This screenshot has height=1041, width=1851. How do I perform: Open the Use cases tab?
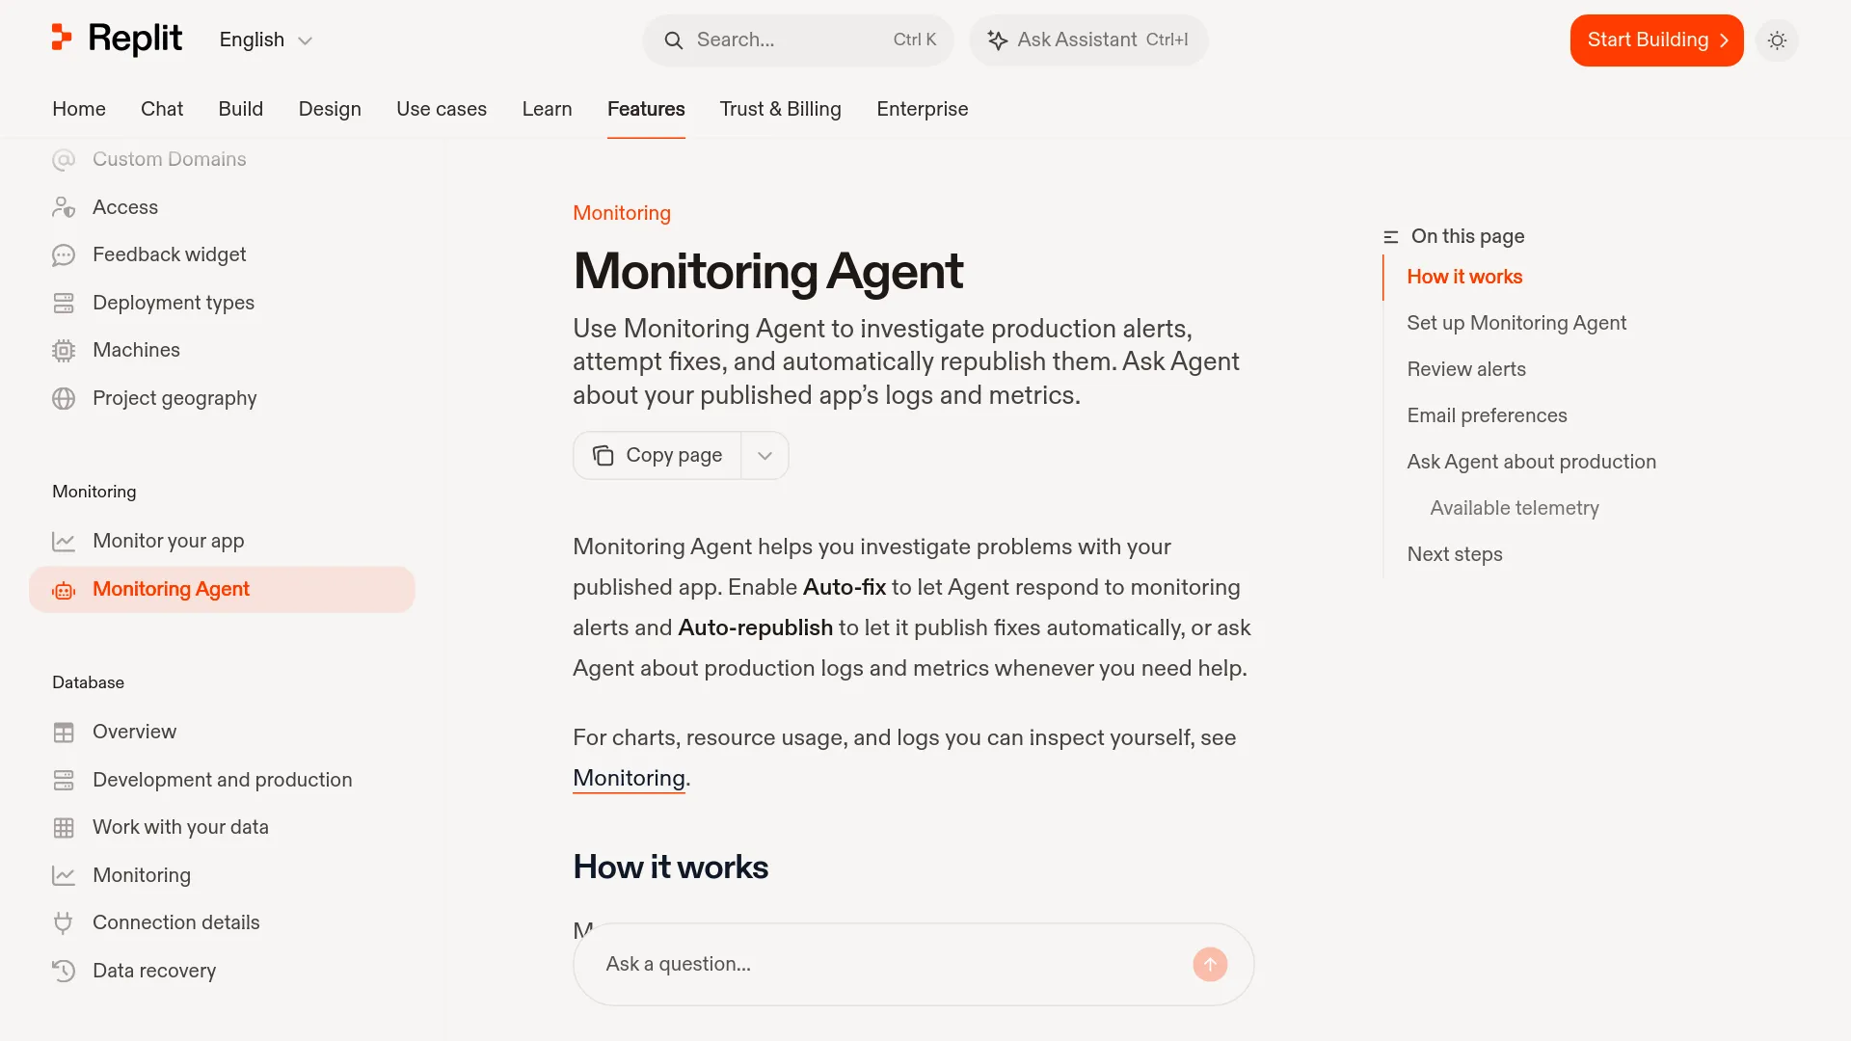tap(442, 109)
